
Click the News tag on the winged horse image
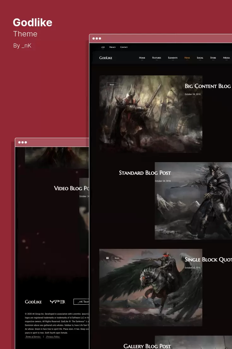click(x=117, y=258)
